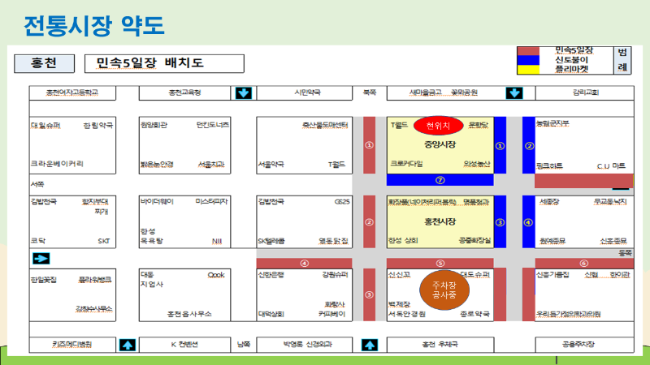Select the 홍천시장 label
Image resolution: width=650 pixels, height=365 pixels.
click(x=440, y=221)
